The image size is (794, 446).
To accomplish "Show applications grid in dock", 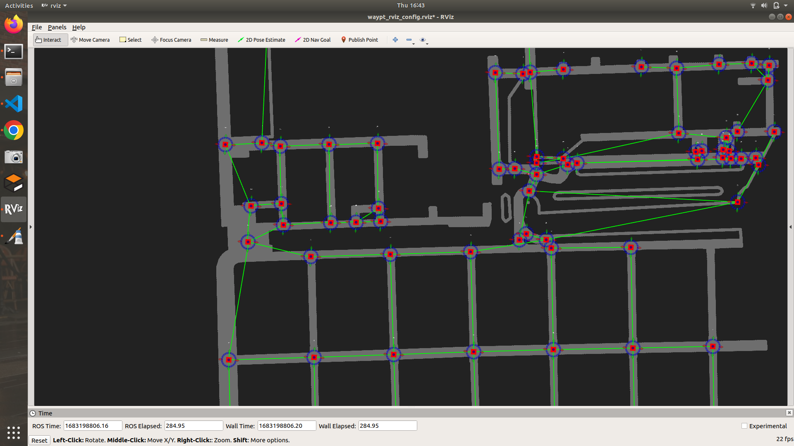I will [14, 432].
